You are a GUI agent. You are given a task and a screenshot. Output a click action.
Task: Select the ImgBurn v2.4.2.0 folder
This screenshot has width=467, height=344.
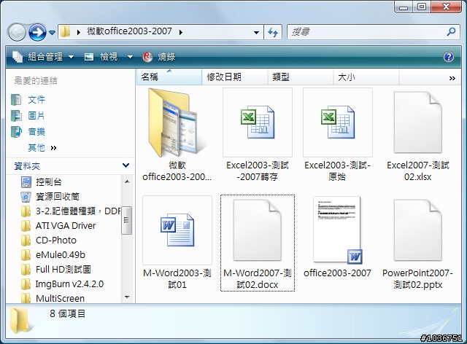[x=69, y=284]
